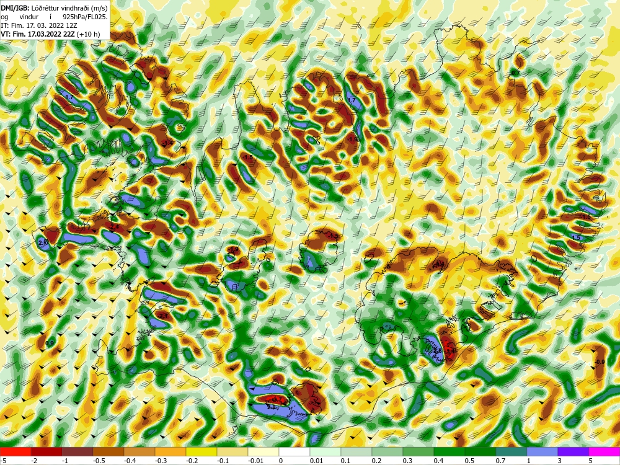Click the '2.1' value label on map
The image size is (620, 465).
point(163,316)
